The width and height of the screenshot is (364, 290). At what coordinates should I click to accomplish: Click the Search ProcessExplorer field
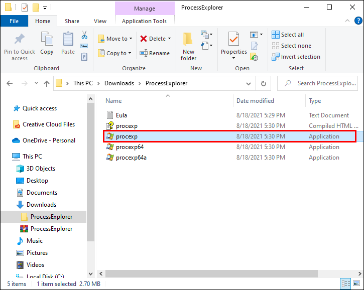[x=317, y=83]
